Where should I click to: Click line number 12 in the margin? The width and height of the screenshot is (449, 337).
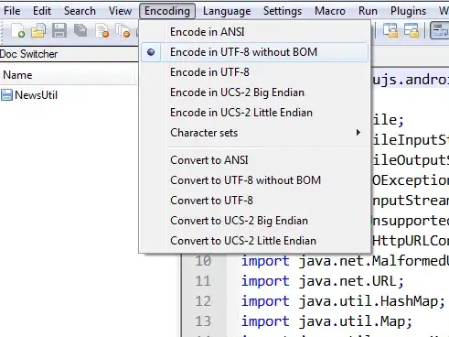pos(203,301)
